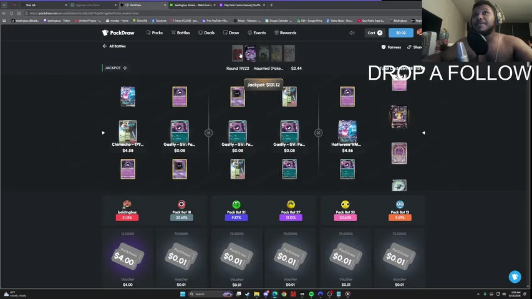Open the DistroKid bookmark
532x299 pixels.
coord(140,21)
